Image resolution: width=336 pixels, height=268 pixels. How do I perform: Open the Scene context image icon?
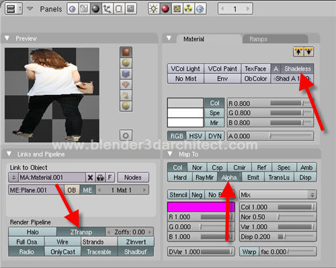tap(130, 9)
